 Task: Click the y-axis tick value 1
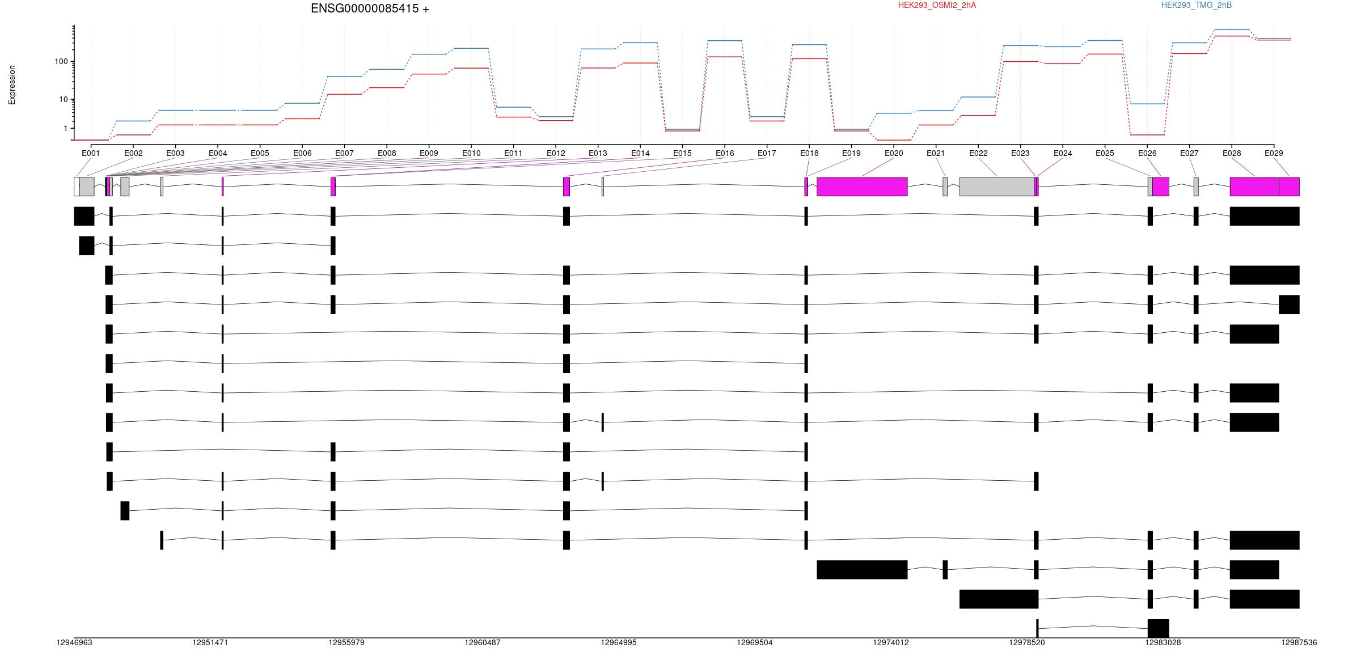pyautogui.click(x=66, y=128)
